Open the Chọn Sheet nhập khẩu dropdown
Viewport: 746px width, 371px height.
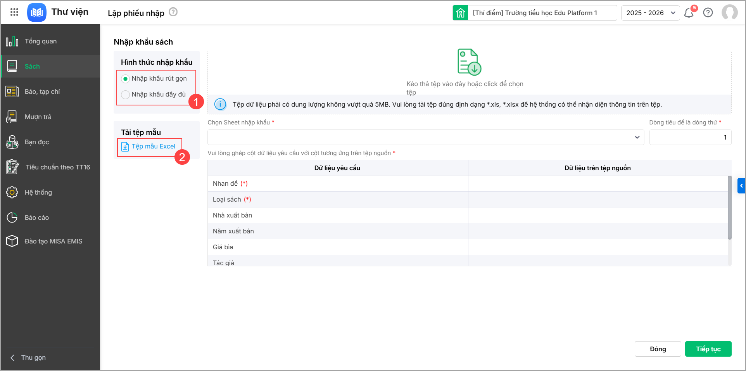pos(425,137)
